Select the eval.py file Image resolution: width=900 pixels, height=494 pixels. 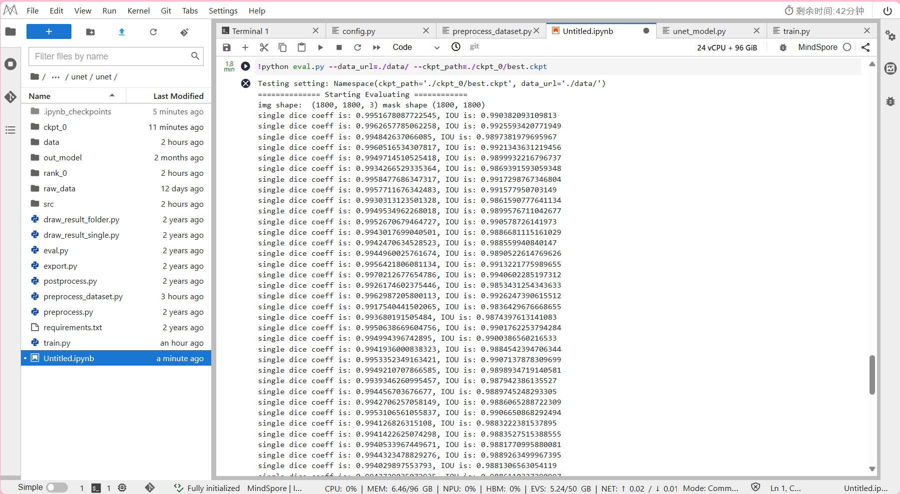point(116,250)
